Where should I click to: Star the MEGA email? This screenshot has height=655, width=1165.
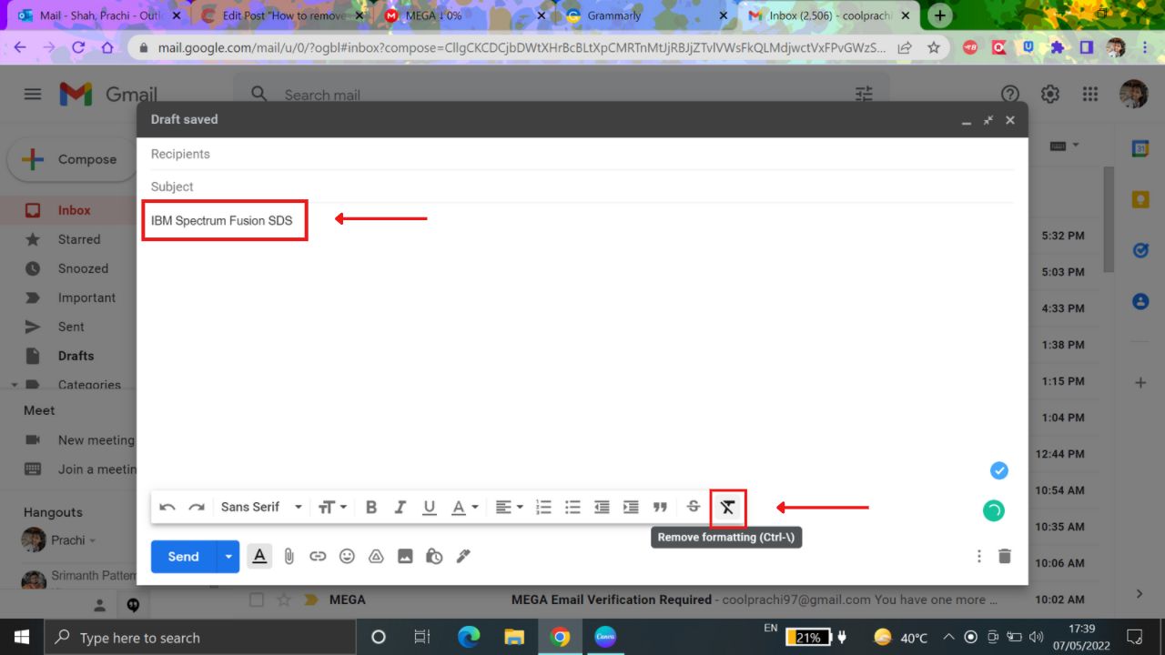[284, 600]
